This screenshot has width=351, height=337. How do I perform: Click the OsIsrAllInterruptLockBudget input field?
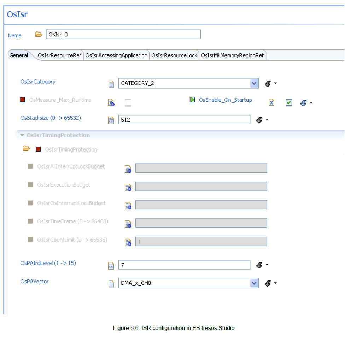[201, 168]
